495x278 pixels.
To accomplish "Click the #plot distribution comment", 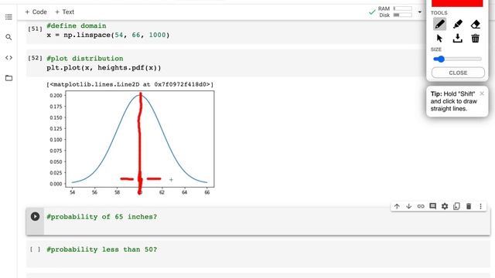I will pyautogui.click(x=85, y=59).
